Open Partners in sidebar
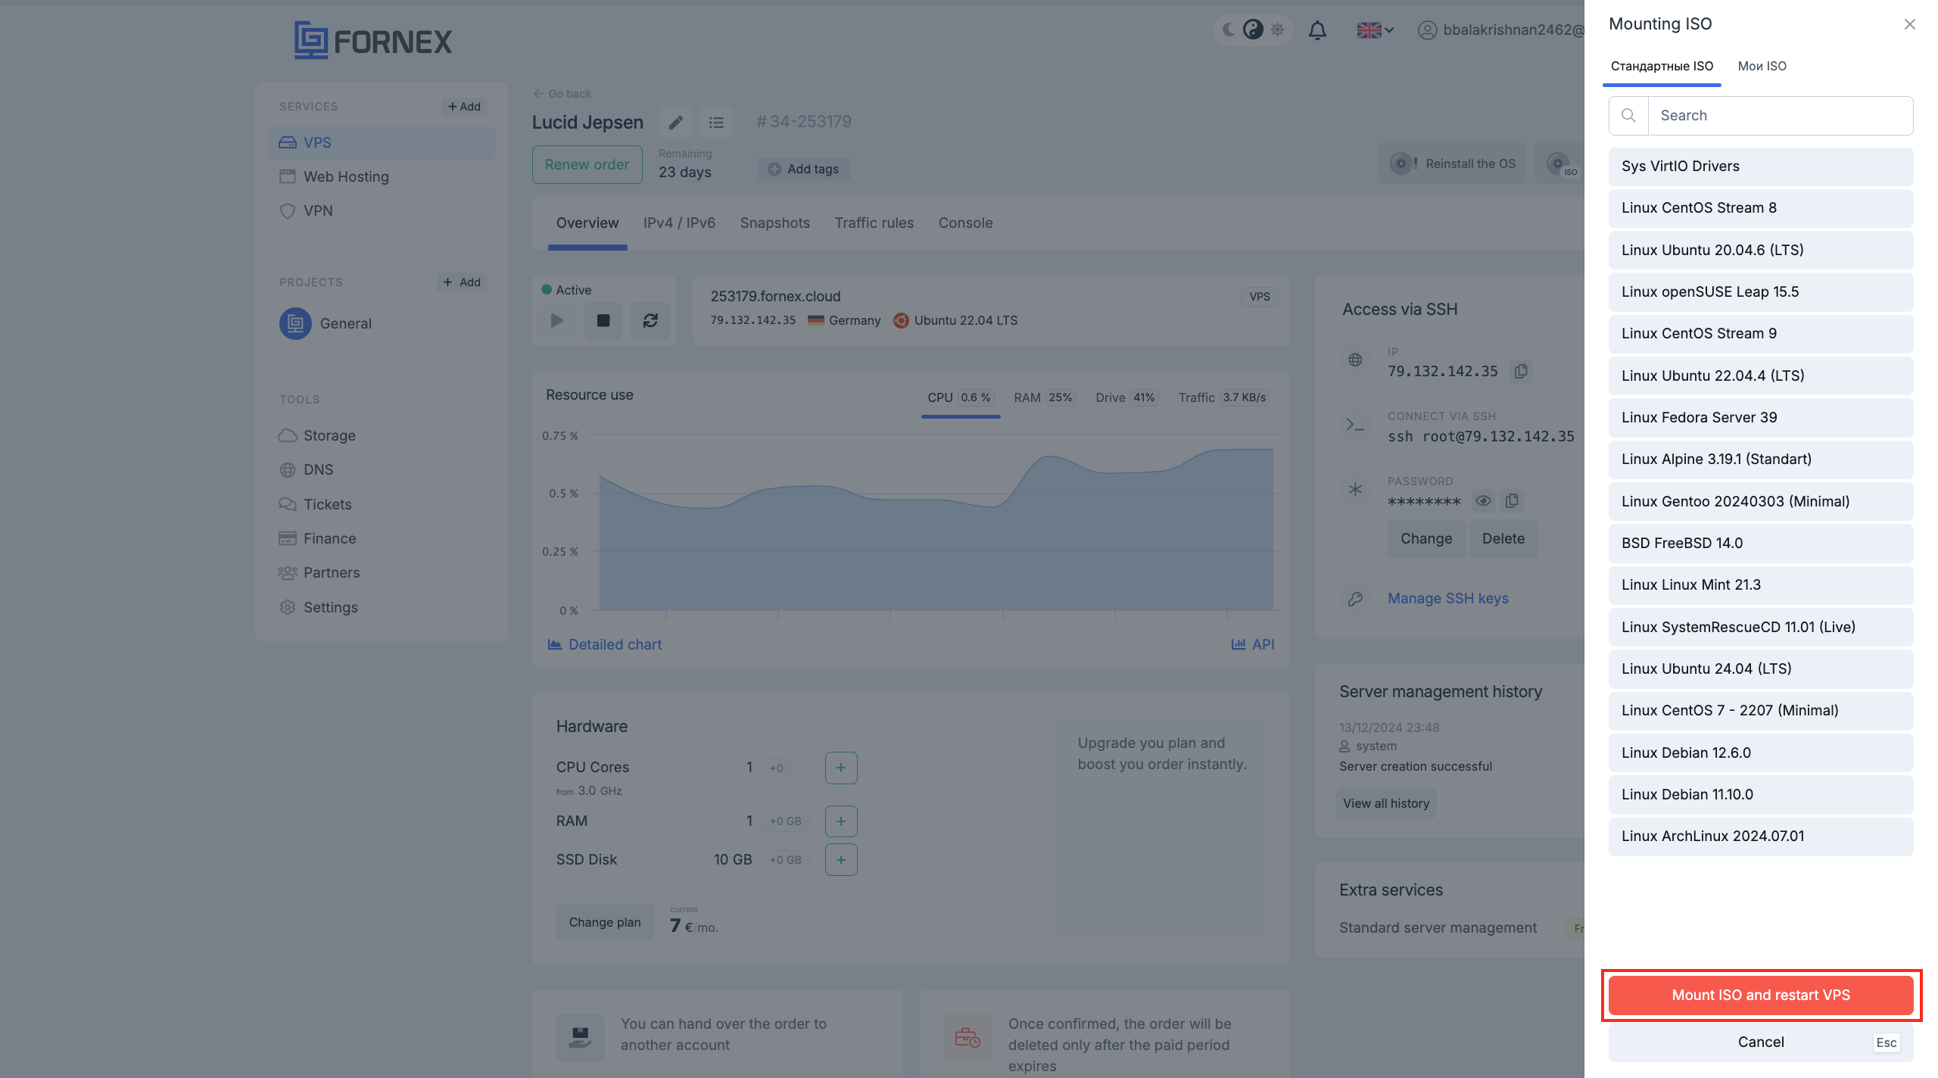The width and height of the screenshot is (1938, 1078). click(319, 573)
